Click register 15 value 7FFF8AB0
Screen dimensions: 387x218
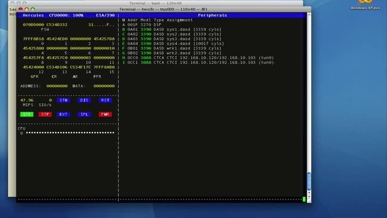point(104,67)
